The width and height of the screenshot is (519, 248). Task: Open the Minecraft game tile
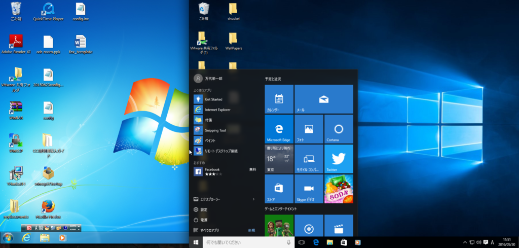(279, 226)
